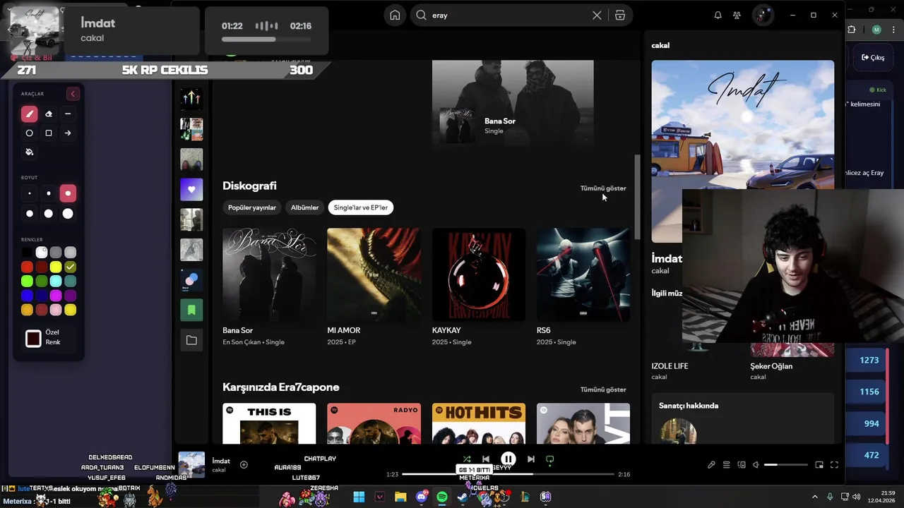Adjust the Spotify volume slider

785,465
